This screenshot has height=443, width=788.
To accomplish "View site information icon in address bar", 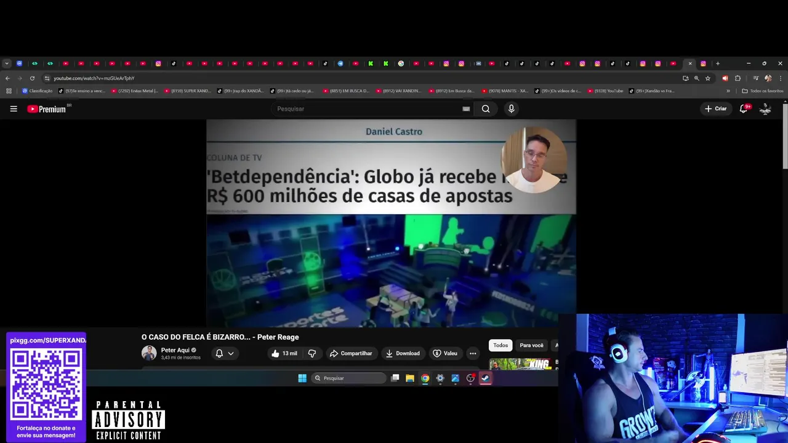I will (47, 78).
